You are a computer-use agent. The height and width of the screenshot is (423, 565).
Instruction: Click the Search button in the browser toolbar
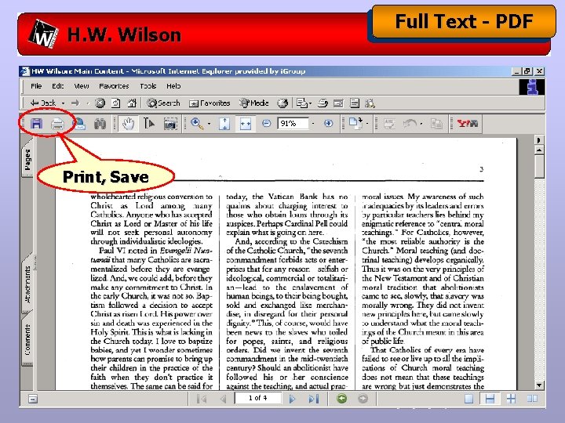pyautogui.click(x=163, y=103)
